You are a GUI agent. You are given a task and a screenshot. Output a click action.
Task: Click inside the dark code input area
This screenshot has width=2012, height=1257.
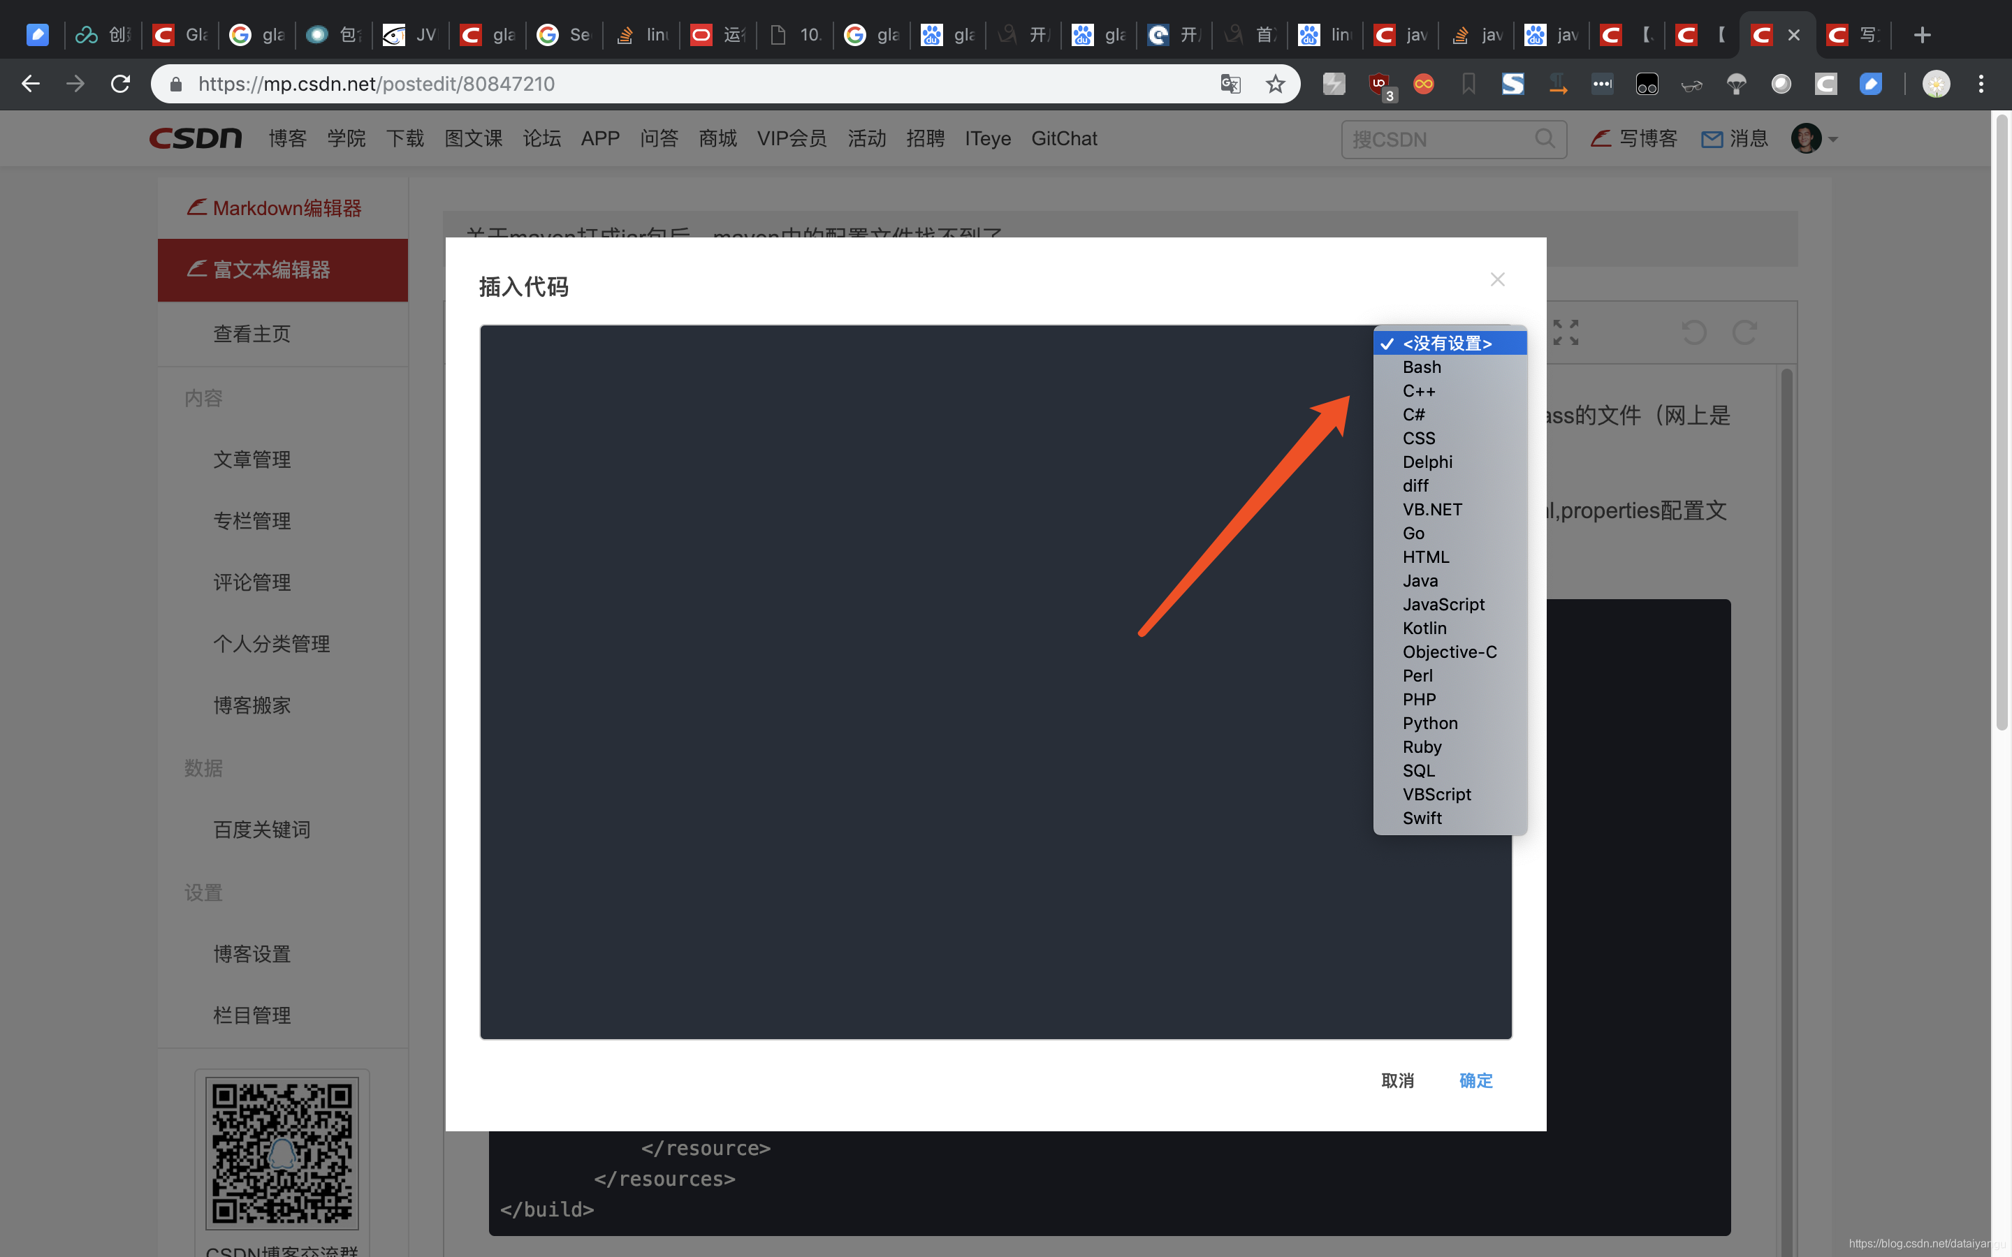click(914, 682)
